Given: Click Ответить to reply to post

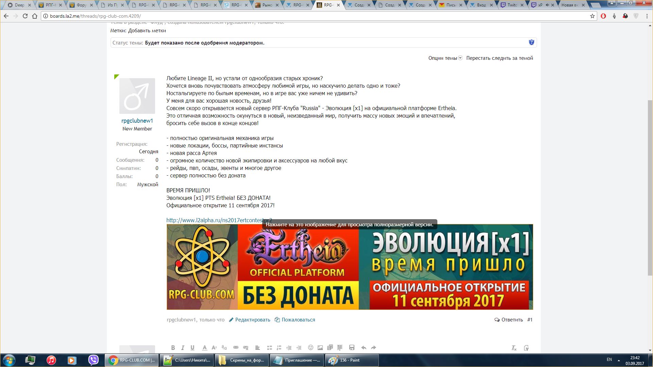Looking at the screenshot, I should point(509,320).
